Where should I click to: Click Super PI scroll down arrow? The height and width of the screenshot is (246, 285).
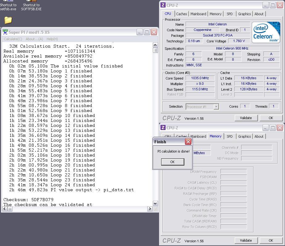(155, 204)
